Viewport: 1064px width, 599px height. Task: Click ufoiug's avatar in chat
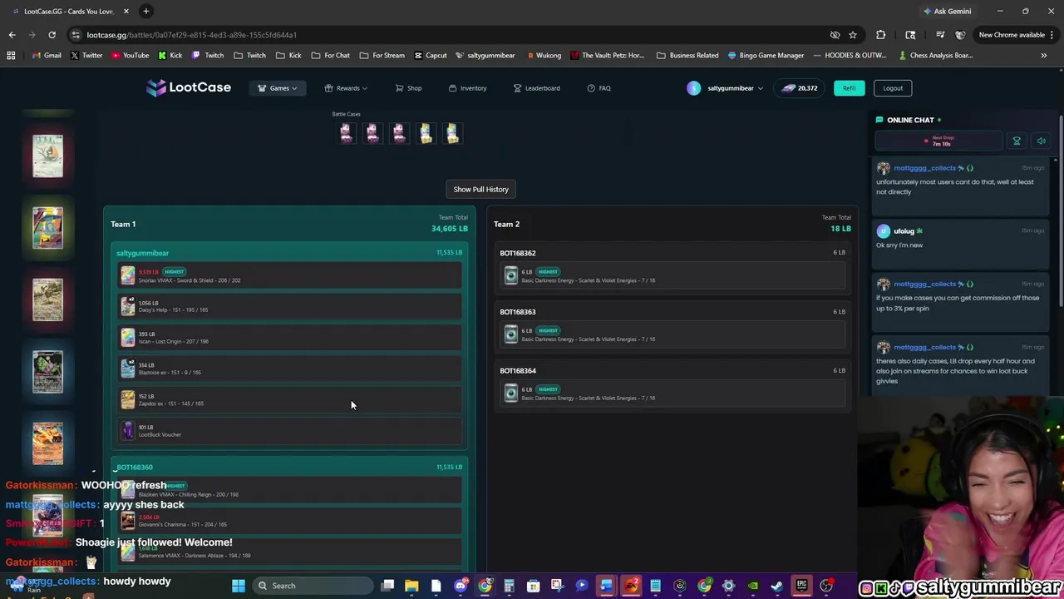point(883,231)
